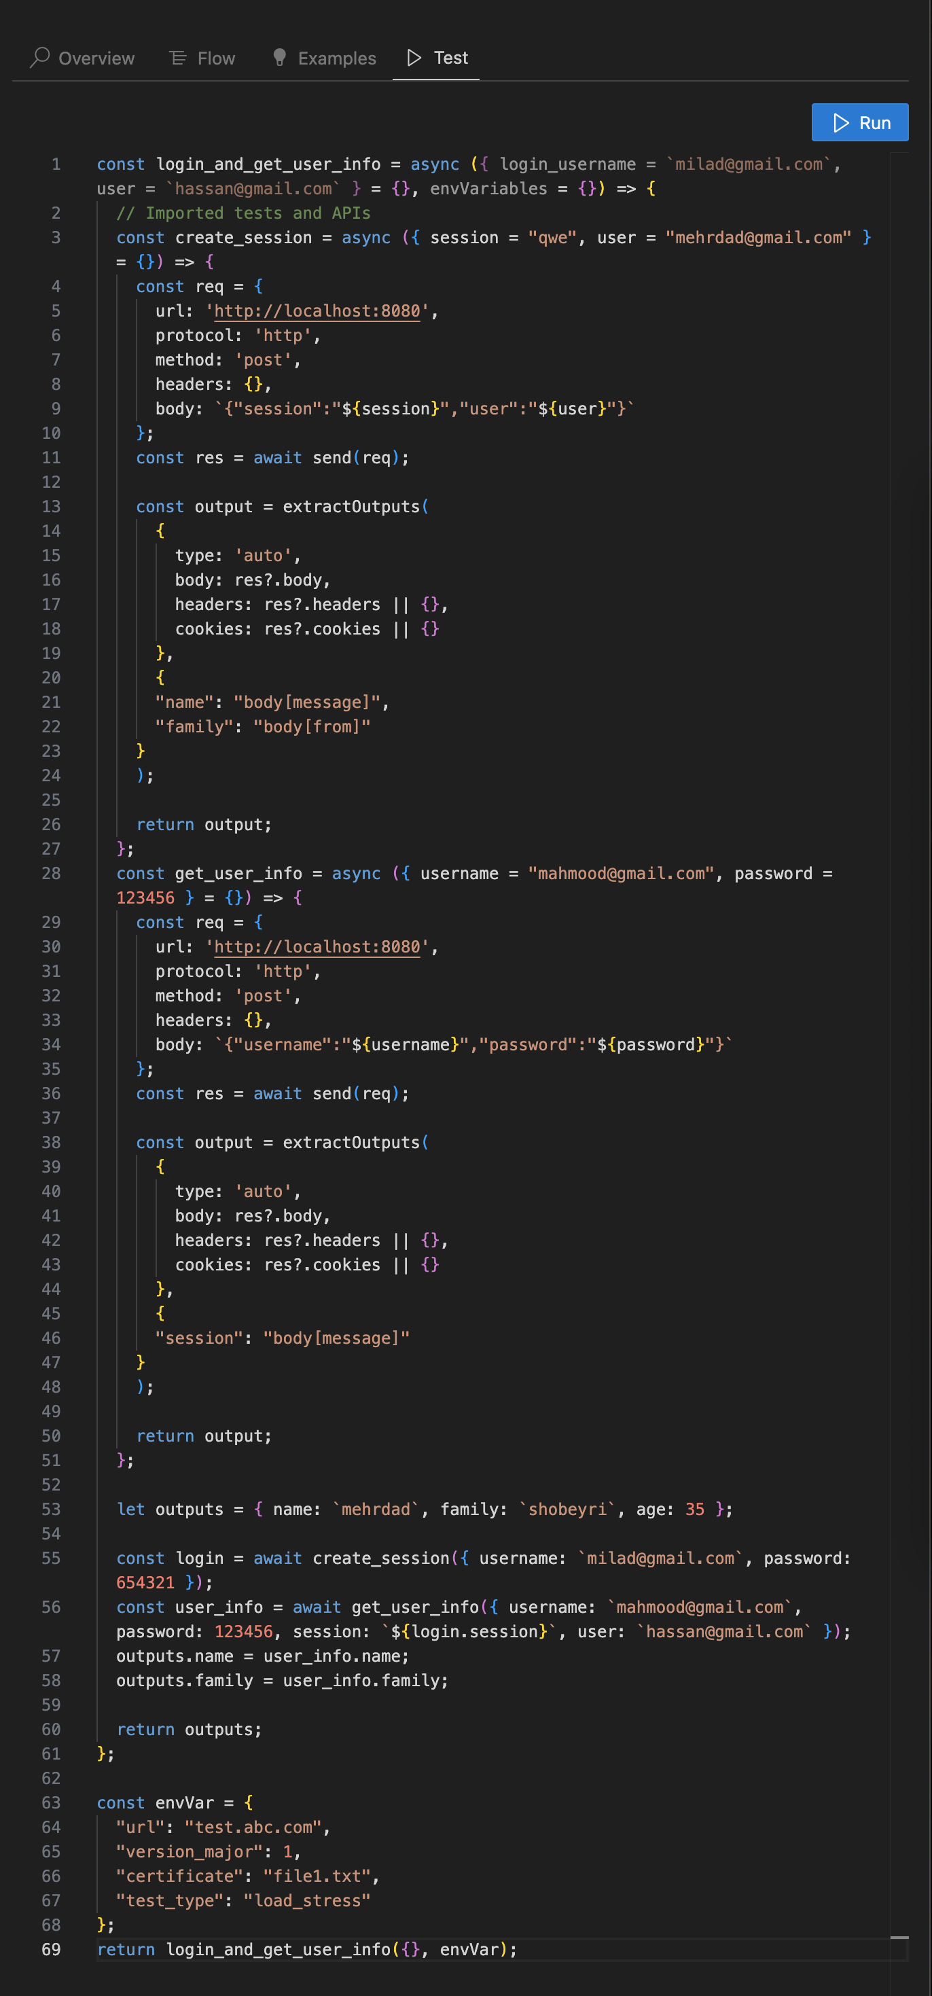Open the localhost:8080 link on line 30
932x1996 pixels.
[x=317, y=947]
